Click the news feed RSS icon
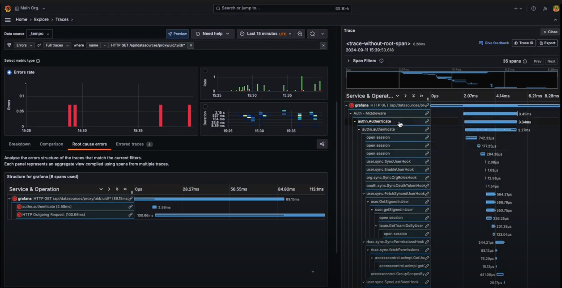The height and width of the screenshot is (288, 562). [545, 9]
